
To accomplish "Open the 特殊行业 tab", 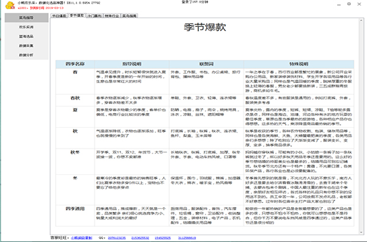I will [x=112, y=16].
